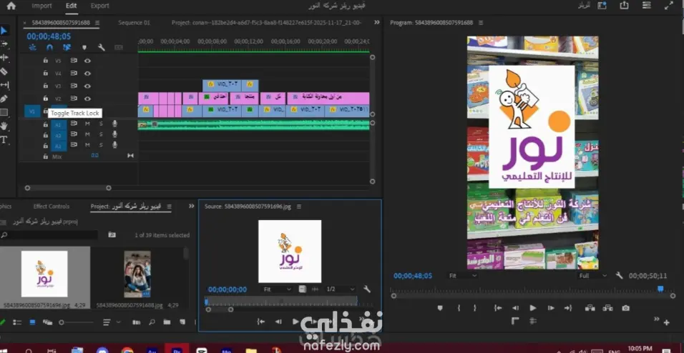Switch to Export workspace tab
Screen dimensions: 684x353
[100, 6]
